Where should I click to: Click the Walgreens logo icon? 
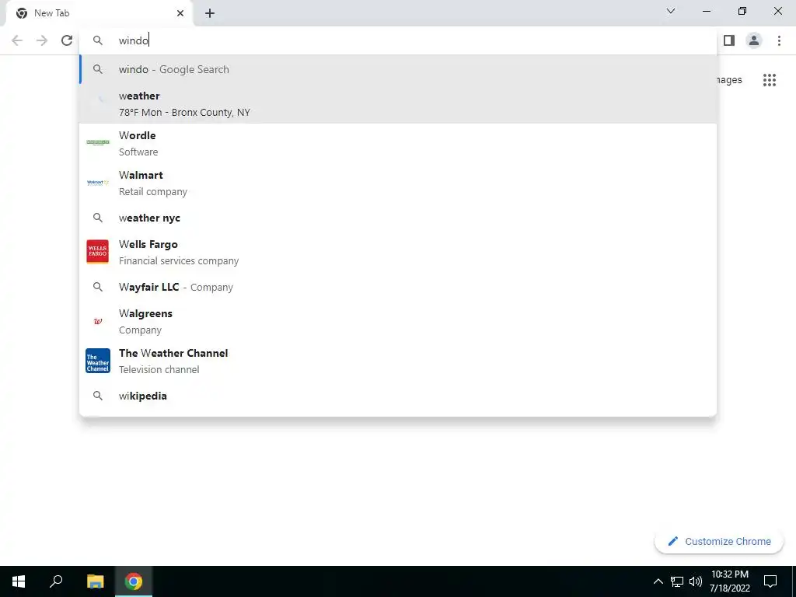[x=97, y=321]
